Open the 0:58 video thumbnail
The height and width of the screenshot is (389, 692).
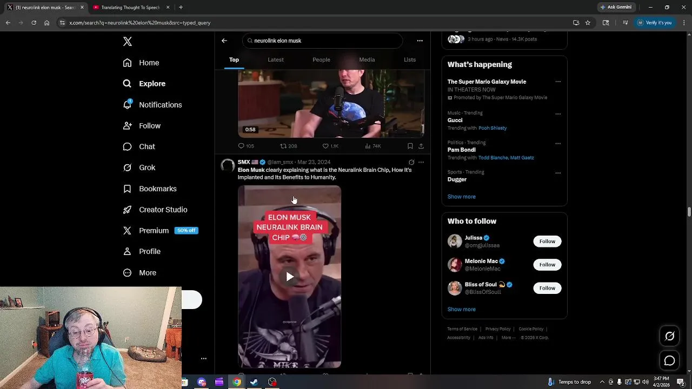(331, 103)
